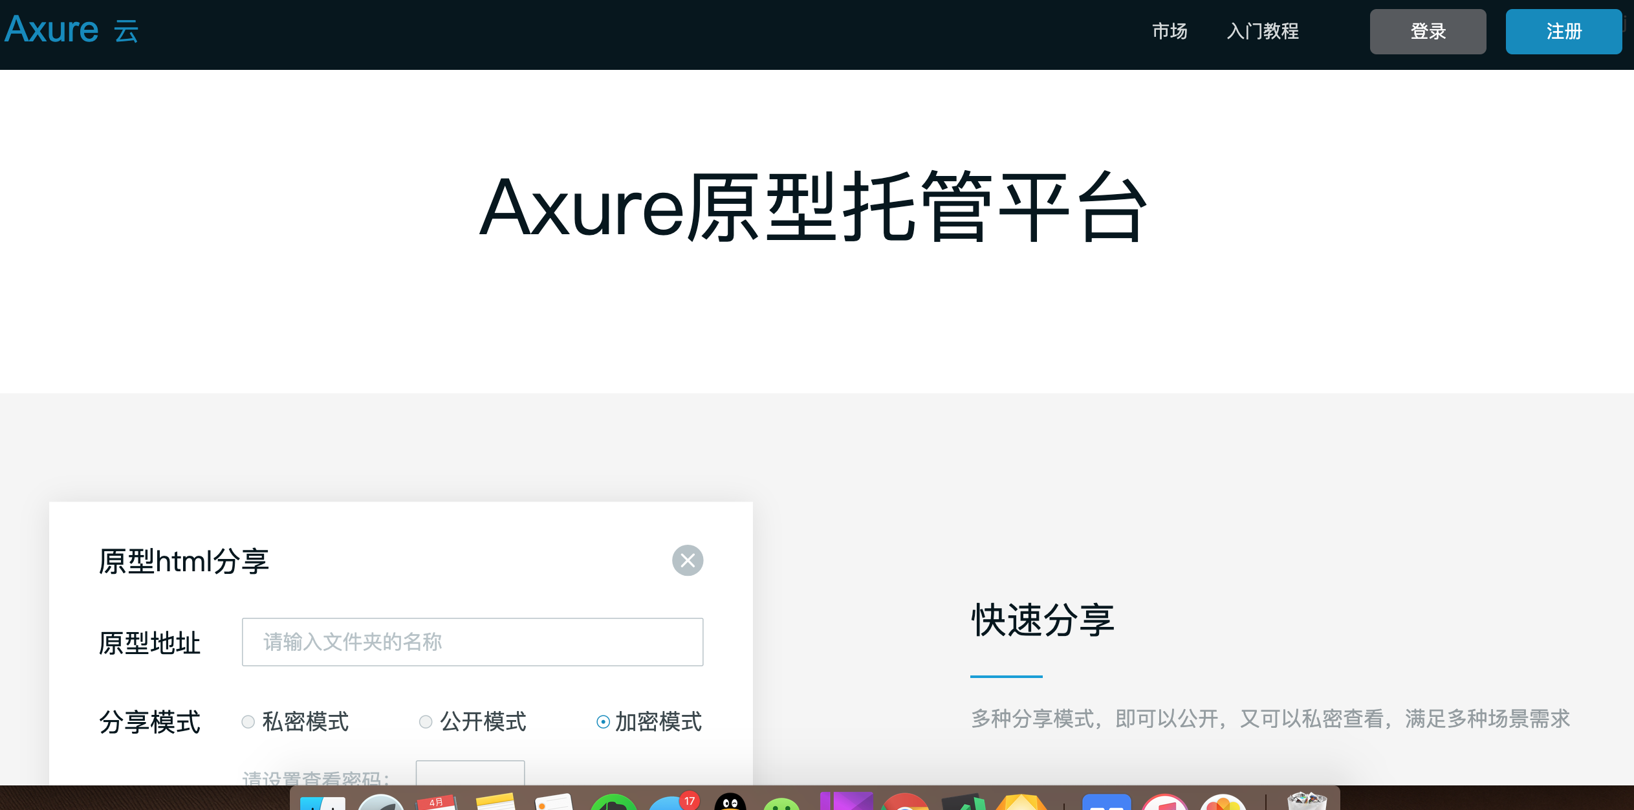Close the 原型html分享 dialog
Screen dimensions: 1634x810
[x=688, y=560]
